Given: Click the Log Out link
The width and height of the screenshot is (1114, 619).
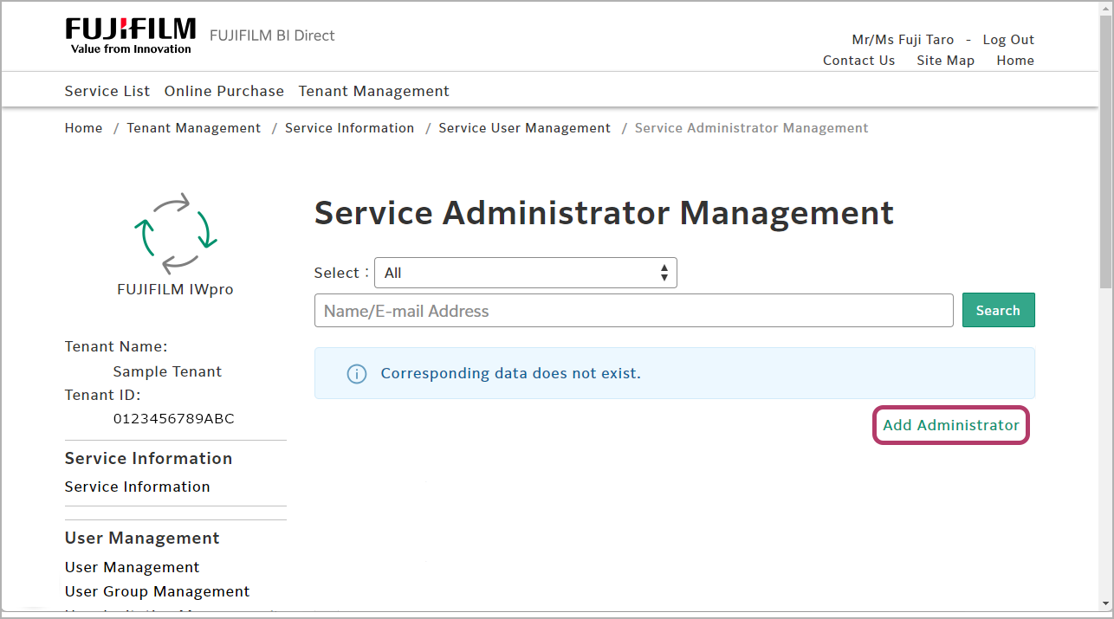Looking at the screenshot, I should pyautogui.click(x=1008, y=40).
